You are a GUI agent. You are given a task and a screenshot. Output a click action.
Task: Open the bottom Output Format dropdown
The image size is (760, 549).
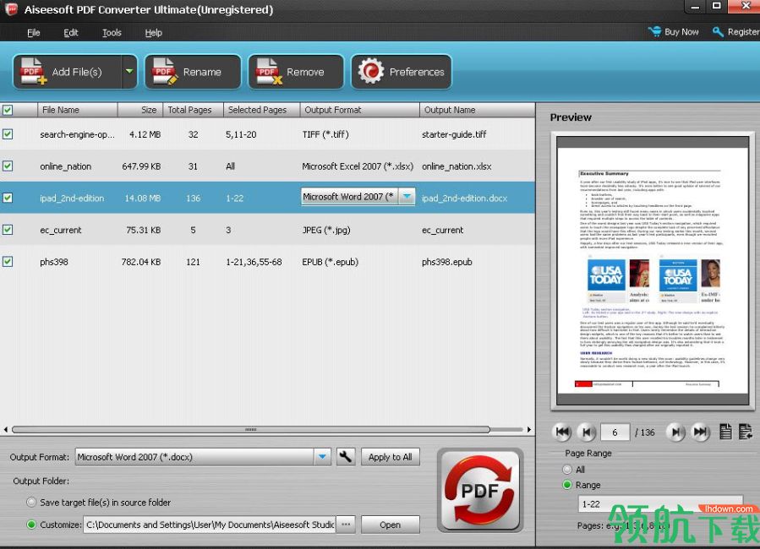322,457
